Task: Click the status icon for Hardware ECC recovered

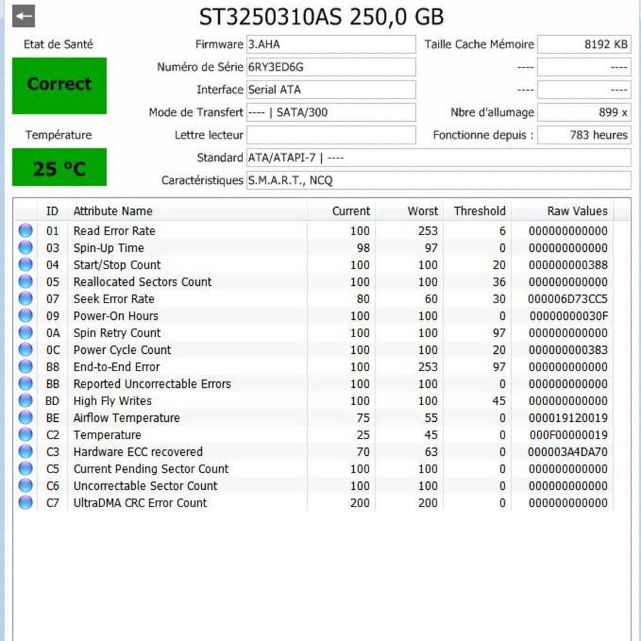Action: tap(26, 452)
